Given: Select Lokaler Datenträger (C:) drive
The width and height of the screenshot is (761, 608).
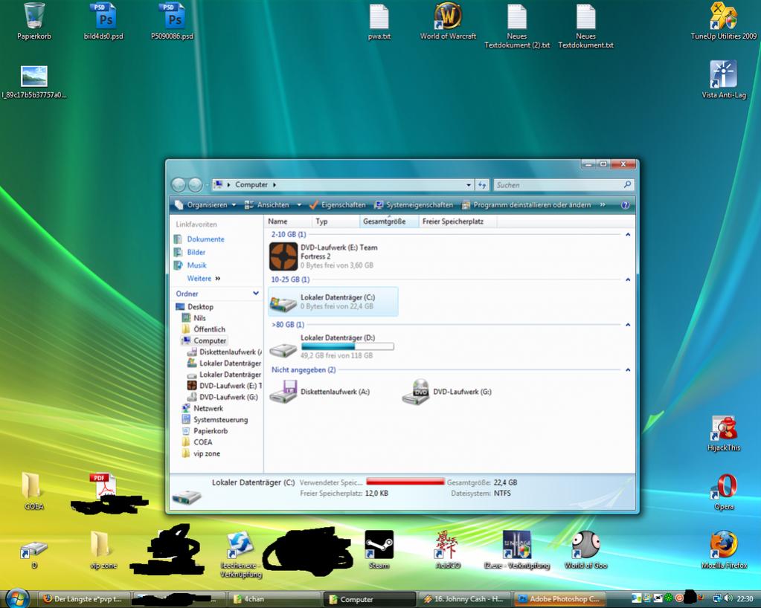Looking at the screenshot, I should [333, 302].
